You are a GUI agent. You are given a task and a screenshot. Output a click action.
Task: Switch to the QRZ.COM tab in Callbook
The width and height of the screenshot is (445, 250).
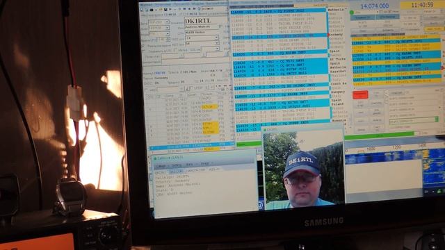[x=176, y=172]
